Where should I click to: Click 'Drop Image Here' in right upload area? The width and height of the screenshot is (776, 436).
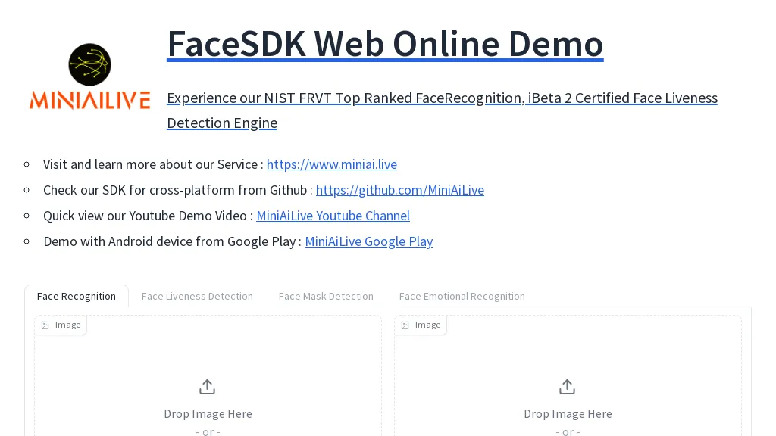tap(568, 413)
